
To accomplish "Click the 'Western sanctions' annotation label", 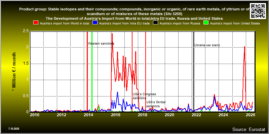I will (101, 44).
